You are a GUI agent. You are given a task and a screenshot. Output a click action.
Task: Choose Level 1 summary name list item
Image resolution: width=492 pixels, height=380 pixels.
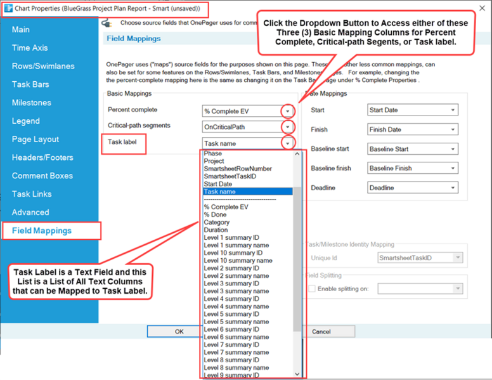click(236, 246)
